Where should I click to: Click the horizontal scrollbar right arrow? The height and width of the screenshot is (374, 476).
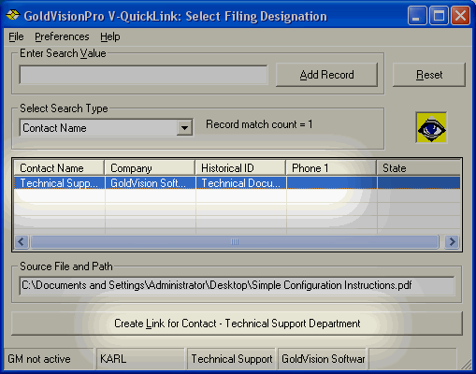tap(452, 241)
